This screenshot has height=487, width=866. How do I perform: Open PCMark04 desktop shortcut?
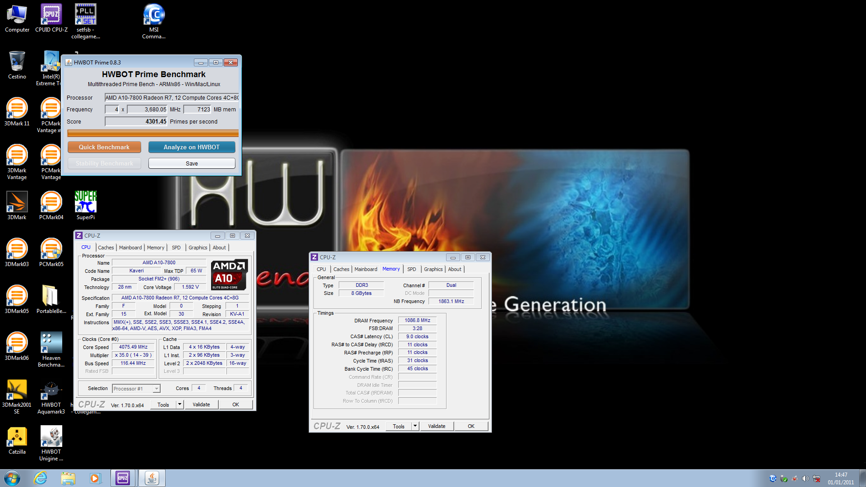pyautogui.click(x=51, y=207)
